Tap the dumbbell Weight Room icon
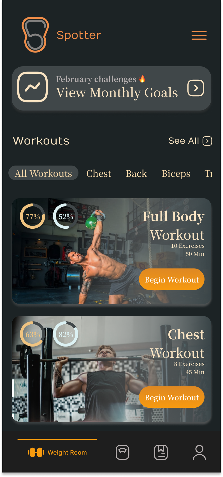Viewport: 223px width, 477px height. (x=36, y=452)
